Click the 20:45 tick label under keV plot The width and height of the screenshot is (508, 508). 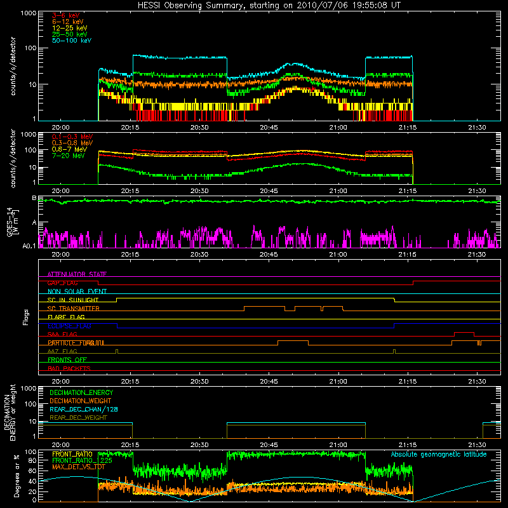(x=269, y=128)
